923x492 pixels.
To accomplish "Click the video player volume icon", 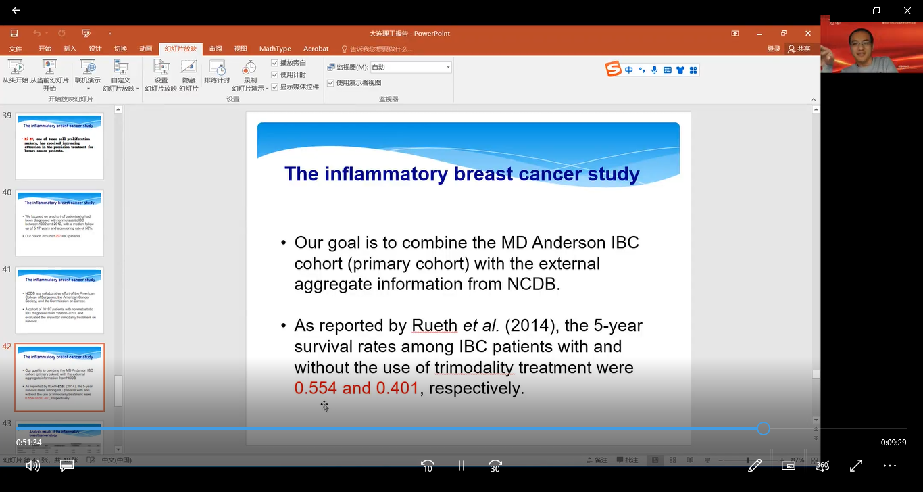I will coord(32,466).
